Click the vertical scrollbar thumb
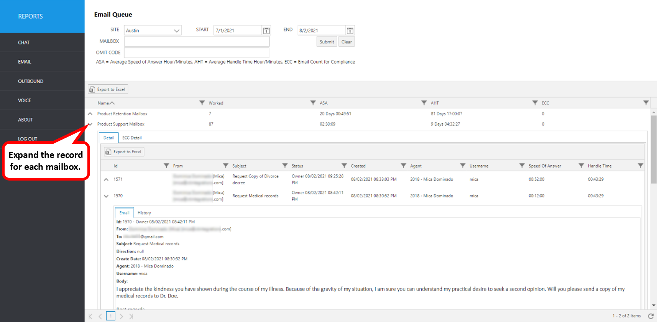 (x=654, y=149)
